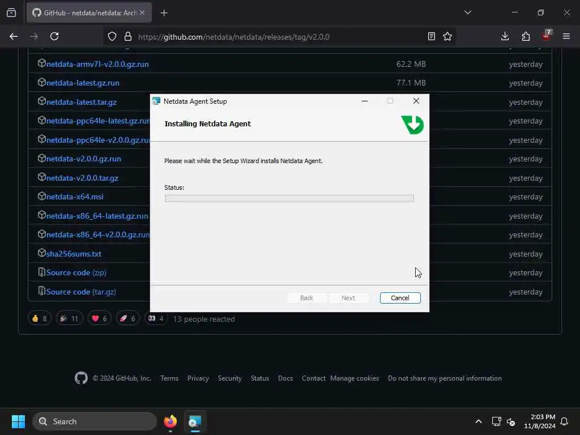Screen dimensions: 580x435
Task: Open the Security footer link
Action: tap(230, 378)
